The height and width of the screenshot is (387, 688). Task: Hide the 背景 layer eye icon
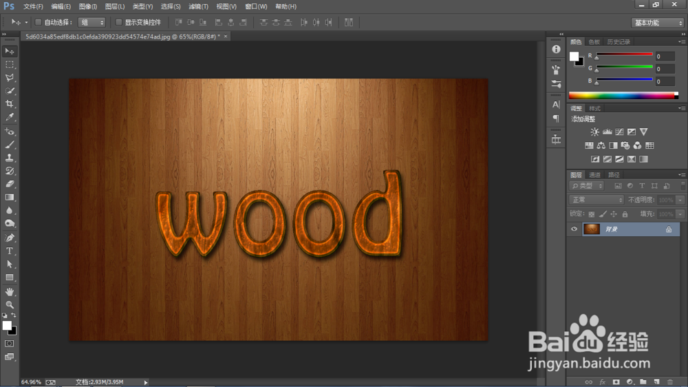(574, 229)
